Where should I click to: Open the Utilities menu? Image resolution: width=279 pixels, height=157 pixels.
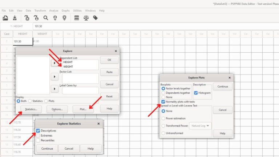[x=77, y=11]
